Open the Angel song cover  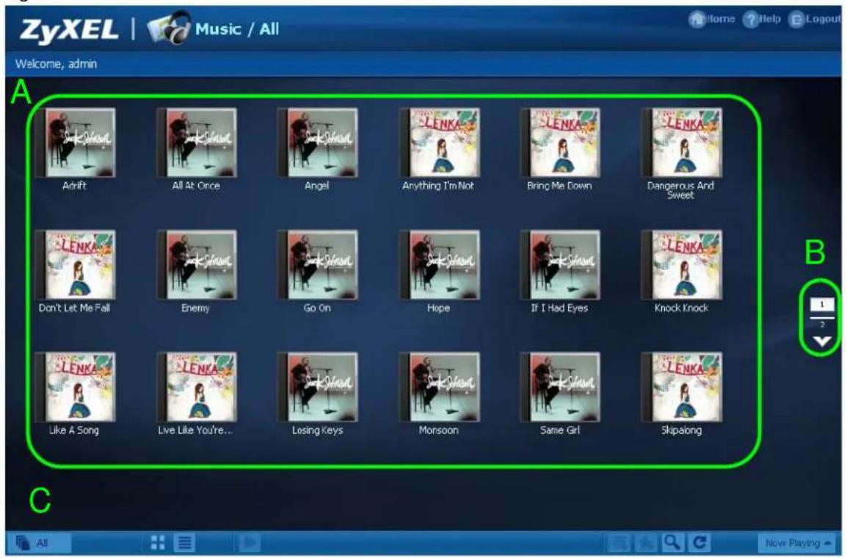pos(318,143)
